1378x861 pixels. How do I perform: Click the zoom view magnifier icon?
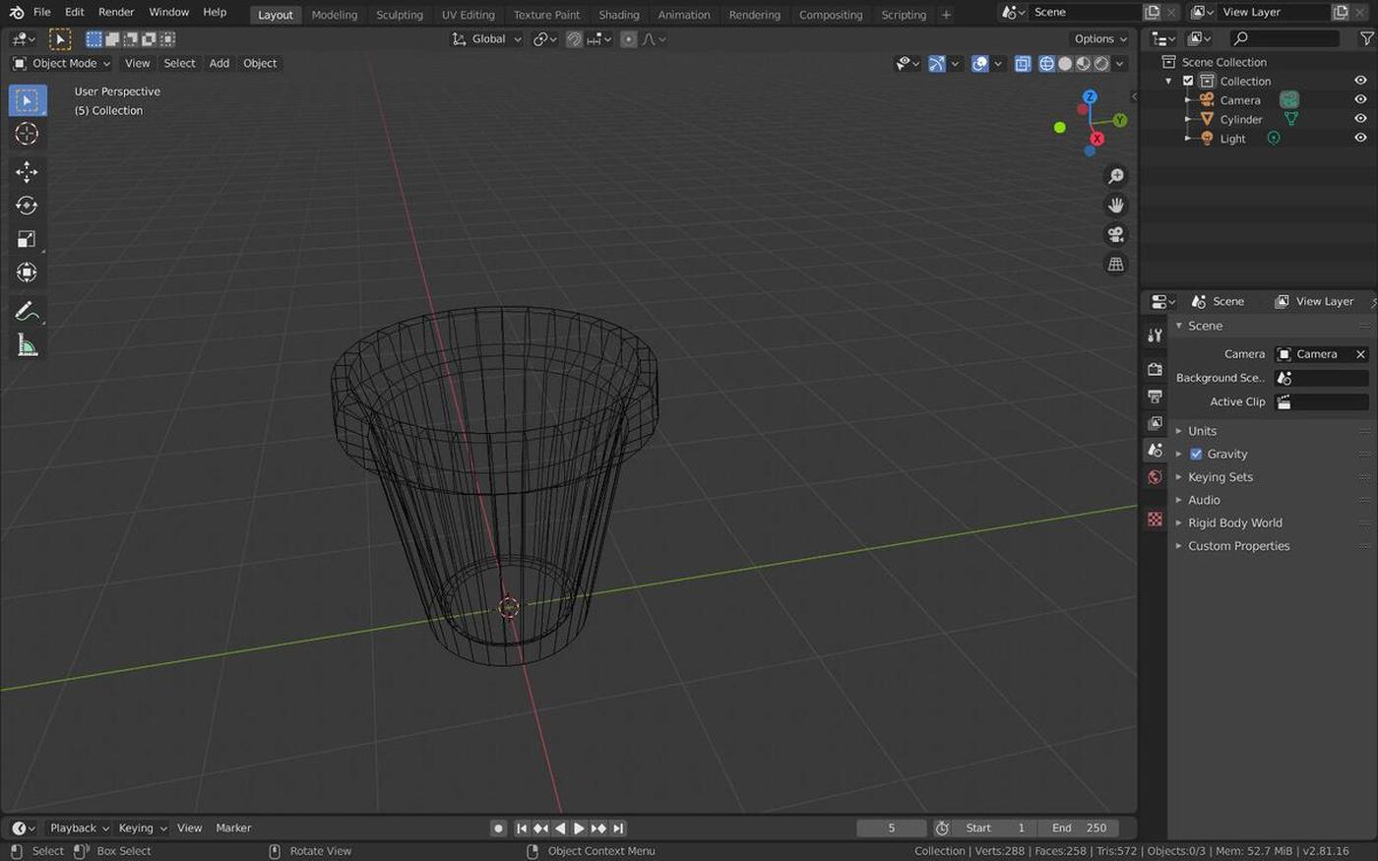click(1115, 176)
